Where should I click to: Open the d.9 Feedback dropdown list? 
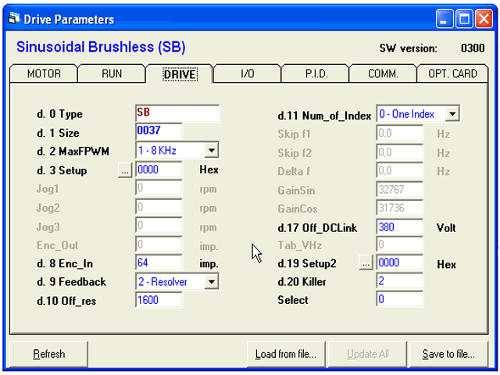pos(212,281)
